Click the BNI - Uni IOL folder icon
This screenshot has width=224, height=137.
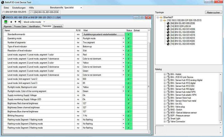(x=168, y=104)
